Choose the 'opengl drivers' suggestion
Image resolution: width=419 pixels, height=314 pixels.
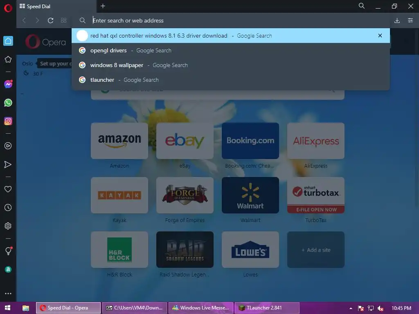pos(231,50)
